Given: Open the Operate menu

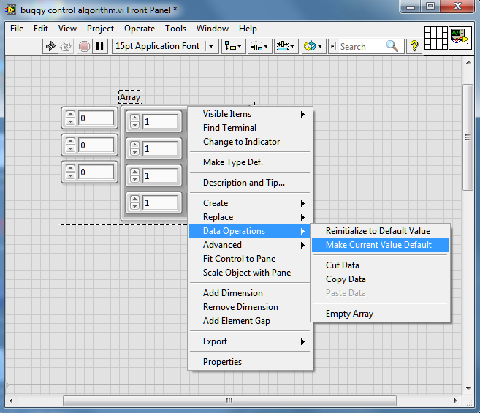Looking at the screenshot, I should pyautogui.click(x=140, y=29).
